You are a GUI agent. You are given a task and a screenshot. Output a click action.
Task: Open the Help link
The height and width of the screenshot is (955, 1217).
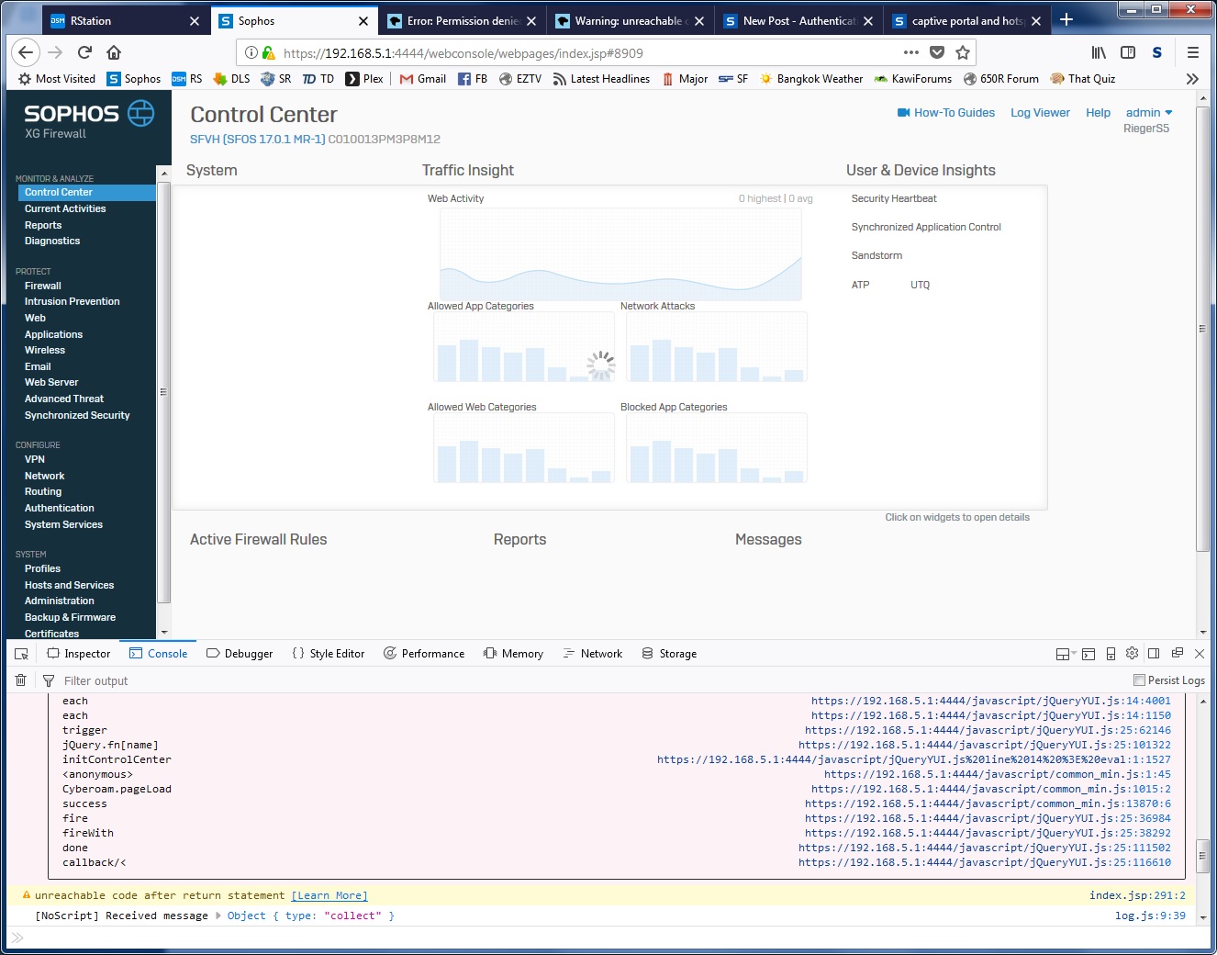(1098, 113)
